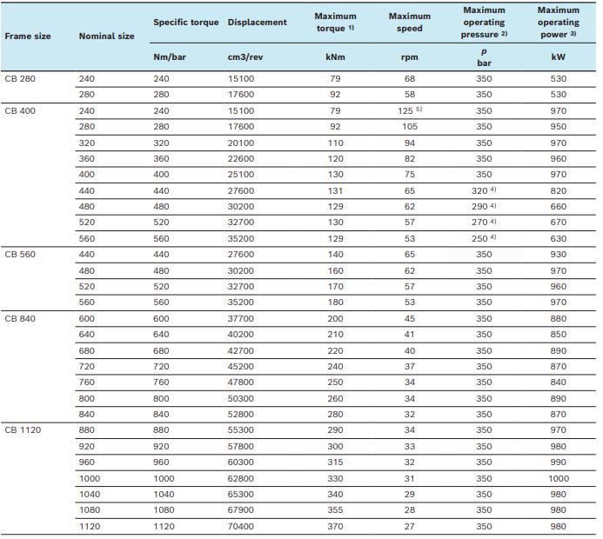This screenshot has height=539, width=603.
Task: Select the 'CB 1120' frame size cell
Action: [x=23, y=429]
